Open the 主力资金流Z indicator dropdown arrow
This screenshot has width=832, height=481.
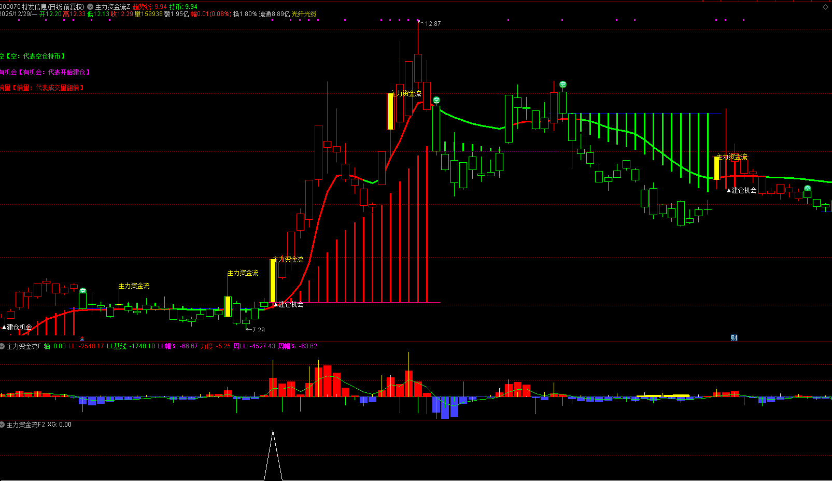[90, 7]
